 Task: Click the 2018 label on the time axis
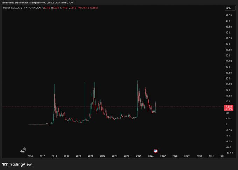click(x=54, y=156)
